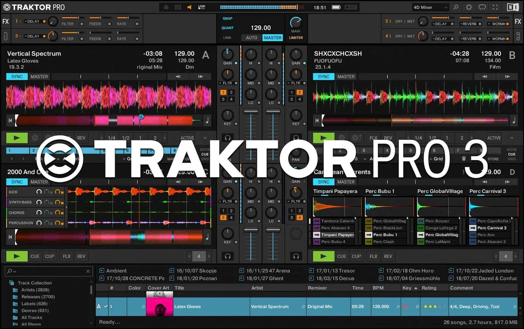
Task: Play Deck D with green play button
Action: 323,256
